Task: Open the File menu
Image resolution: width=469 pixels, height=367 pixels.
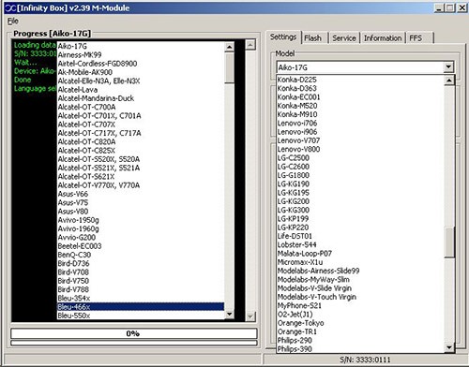Action: pyautogui.click(x=13, y=21)
